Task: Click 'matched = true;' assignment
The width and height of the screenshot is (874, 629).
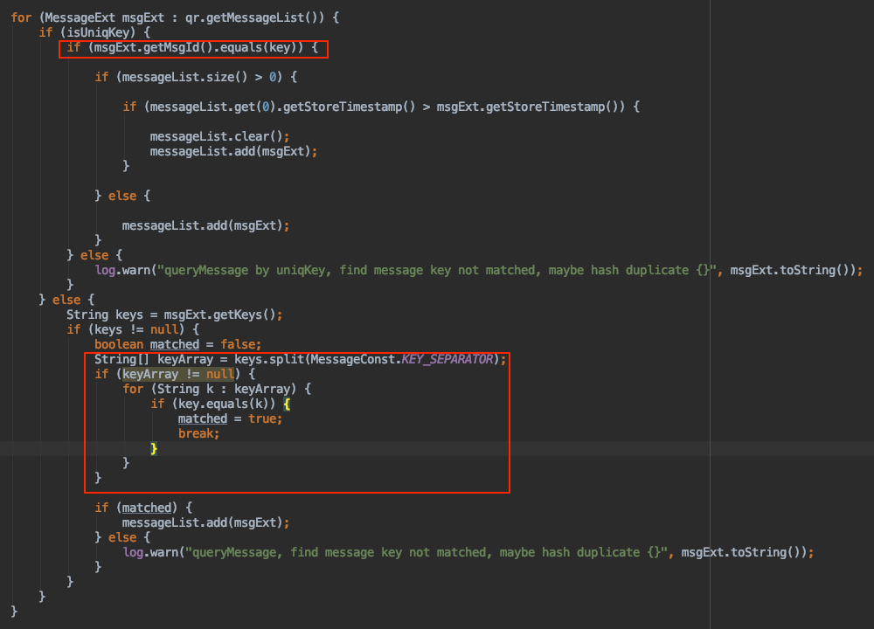Action: tap(230, 419)
